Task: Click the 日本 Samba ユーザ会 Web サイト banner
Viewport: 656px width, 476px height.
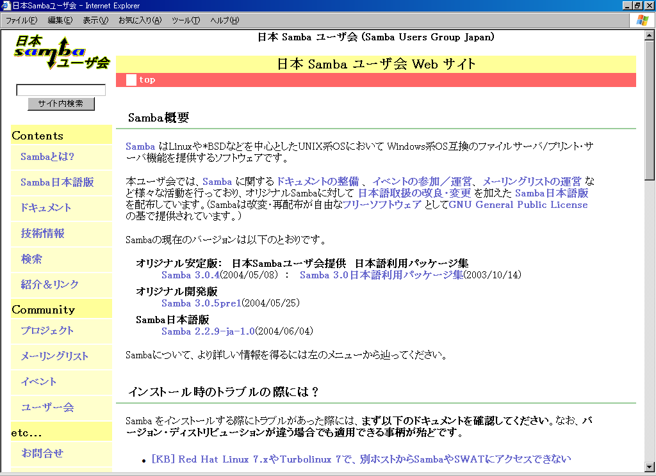Action: point(376,64)
